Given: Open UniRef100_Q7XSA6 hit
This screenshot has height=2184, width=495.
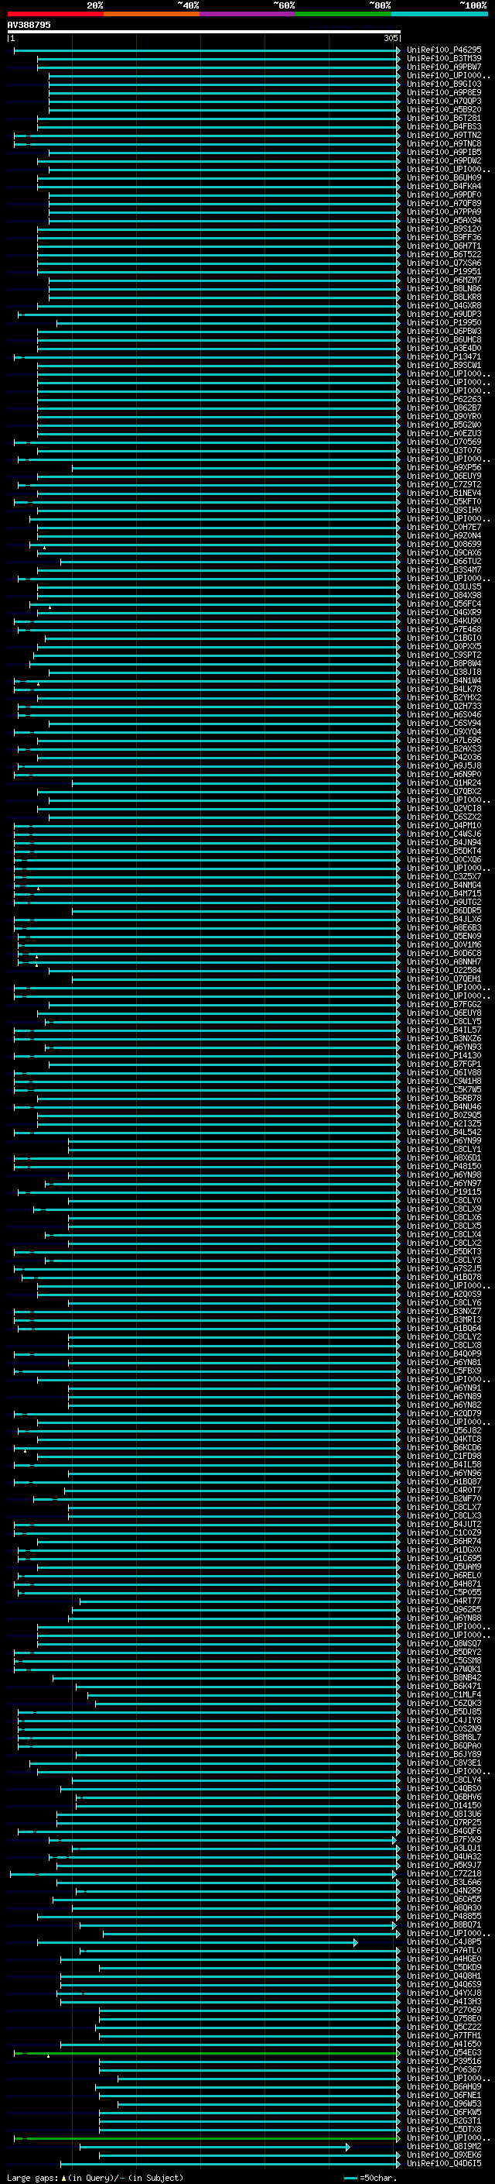Looking at the screenshot, I should 444,263.
